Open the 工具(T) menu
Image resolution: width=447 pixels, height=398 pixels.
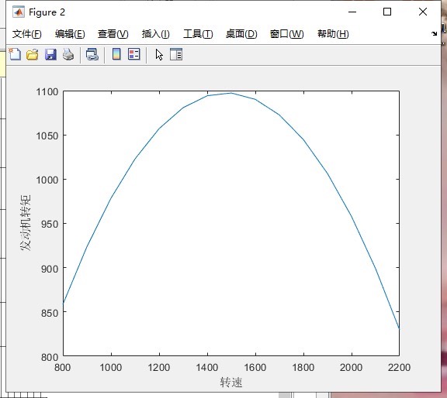(x=198, y=34)
